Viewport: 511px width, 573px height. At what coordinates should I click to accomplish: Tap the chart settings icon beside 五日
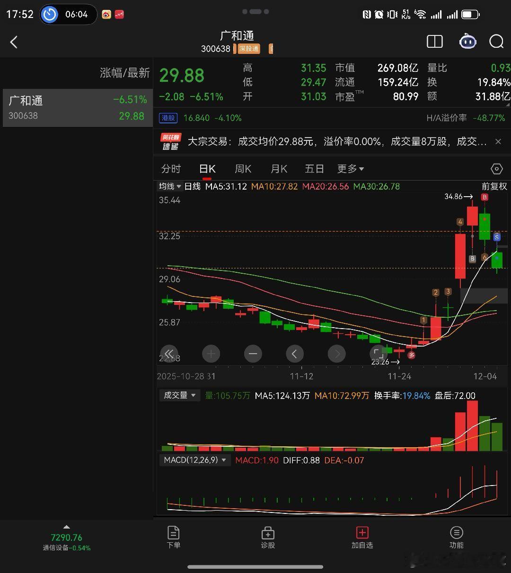click(x=496, y=168)
